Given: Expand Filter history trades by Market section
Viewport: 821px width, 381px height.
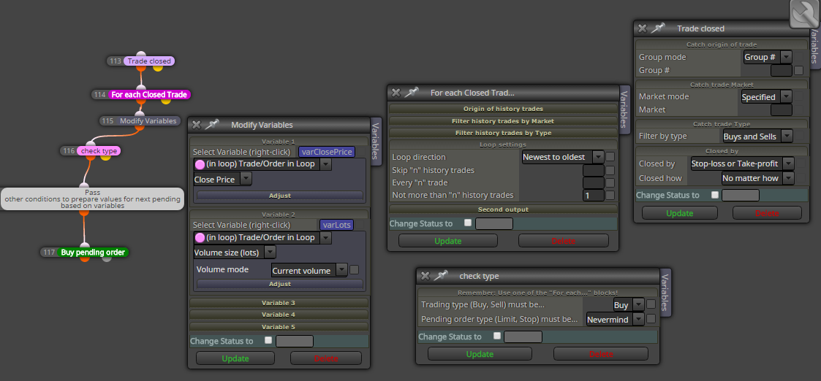Looking at the screenshot, I should coord(503,120).
